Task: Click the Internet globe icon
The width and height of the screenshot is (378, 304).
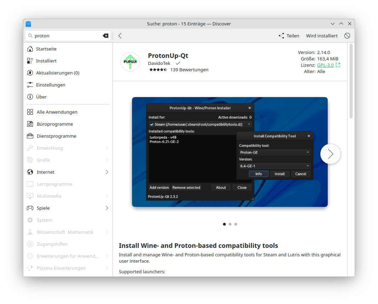Action: pos(30,172)
